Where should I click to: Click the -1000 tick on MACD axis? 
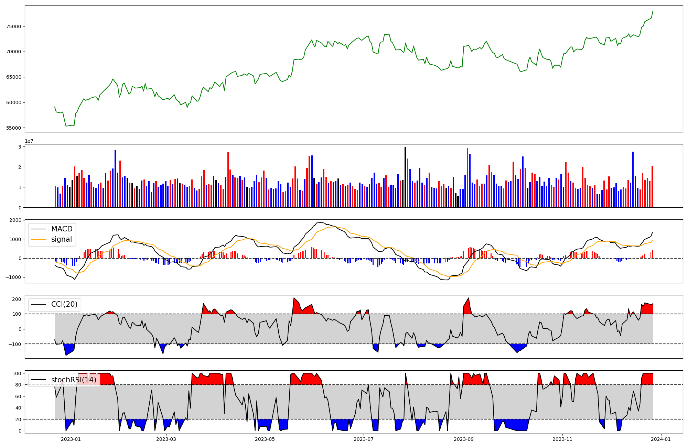coord(14,277)
